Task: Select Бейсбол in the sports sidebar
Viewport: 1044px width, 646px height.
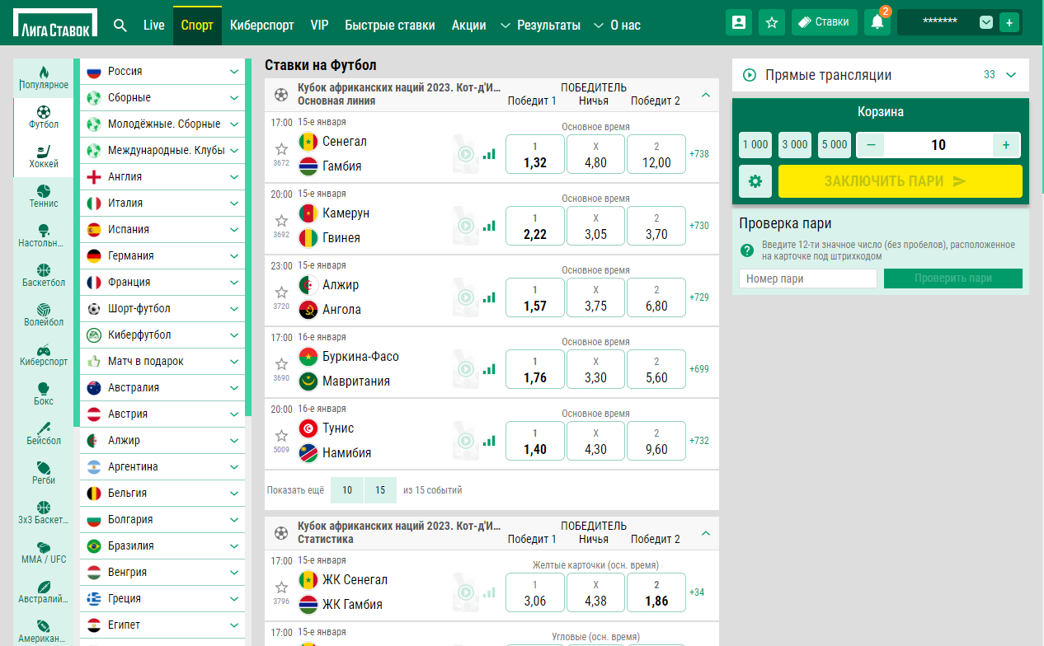Action: (x=44, y=434)
